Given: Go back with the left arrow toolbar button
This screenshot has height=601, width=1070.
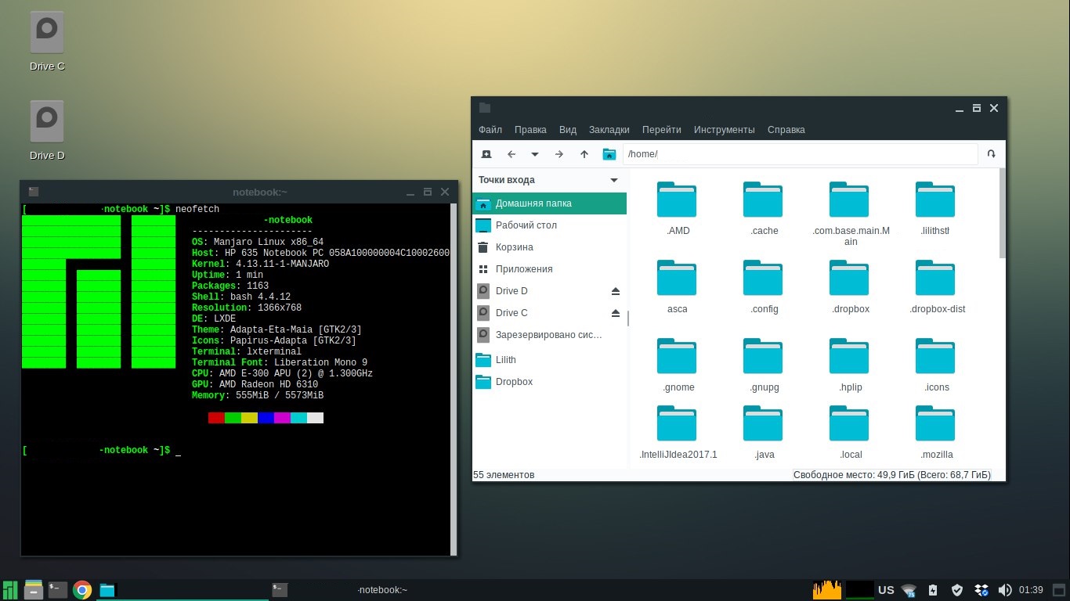Looking at the screenshot, I should pyautogui.click(x=511, y=154).
